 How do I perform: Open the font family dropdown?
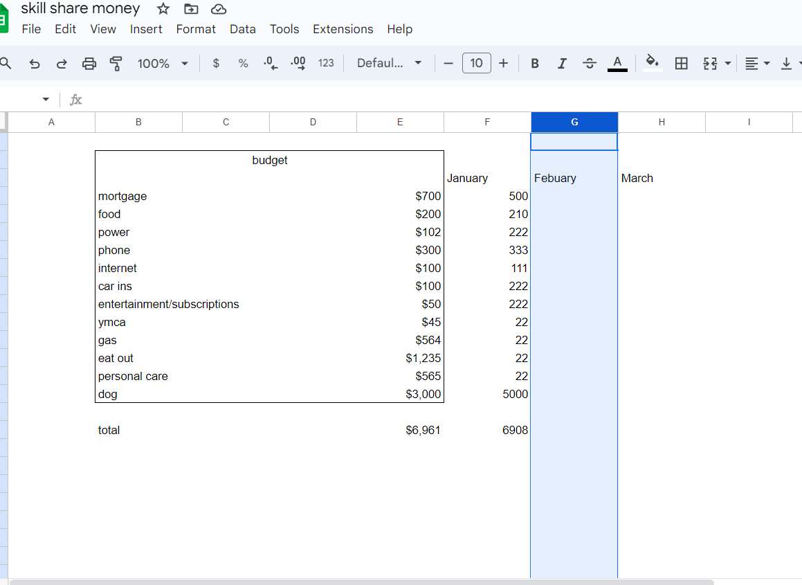[389, 63]
